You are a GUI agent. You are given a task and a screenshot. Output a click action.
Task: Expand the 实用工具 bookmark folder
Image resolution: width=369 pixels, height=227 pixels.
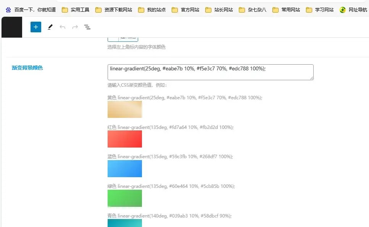pyautogui.click(x=76, y=10)
